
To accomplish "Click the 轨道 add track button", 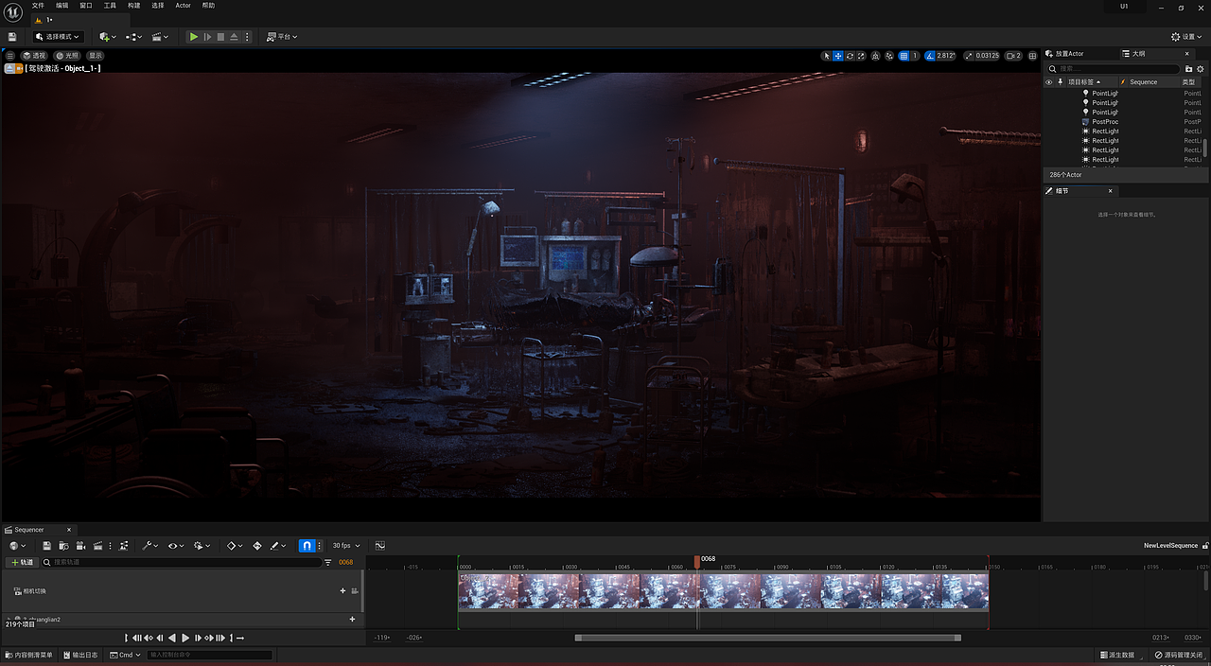I will pyautogui.click(x=22, y=562).
